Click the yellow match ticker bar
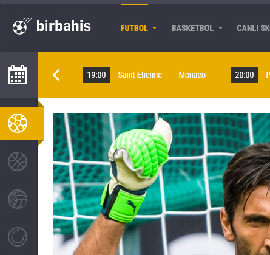 (x=154, y=75)
